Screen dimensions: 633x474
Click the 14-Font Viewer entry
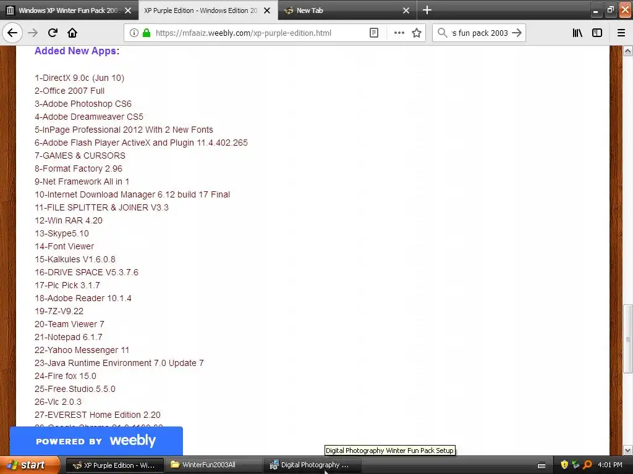coord(64,246)
